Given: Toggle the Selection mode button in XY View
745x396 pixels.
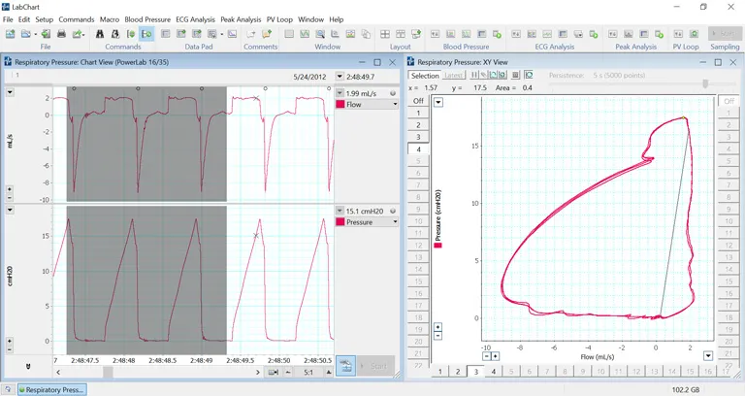Looking at the screenshot, I should (425, 76).
